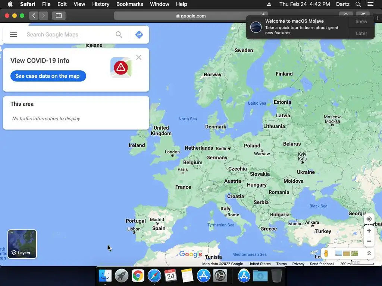Click the google.com address bar
This screenshot has width=382, height=286.
[191, 16]
